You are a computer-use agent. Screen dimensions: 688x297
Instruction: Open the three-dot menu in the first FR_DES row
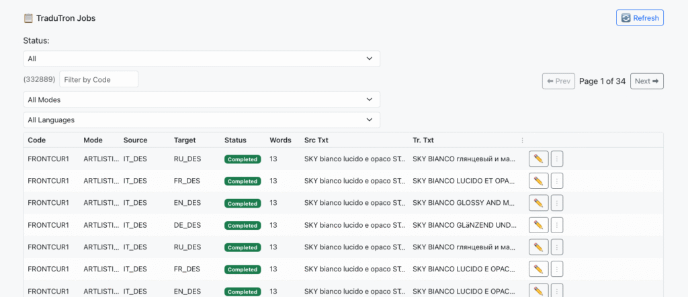click(556, 181)
